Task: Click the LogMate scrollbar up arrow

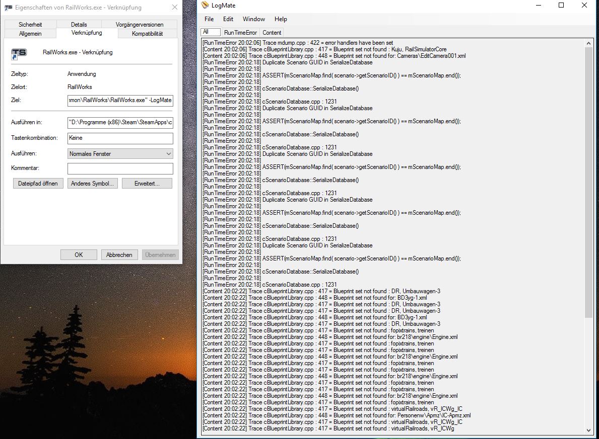Action: click(588, 43)
